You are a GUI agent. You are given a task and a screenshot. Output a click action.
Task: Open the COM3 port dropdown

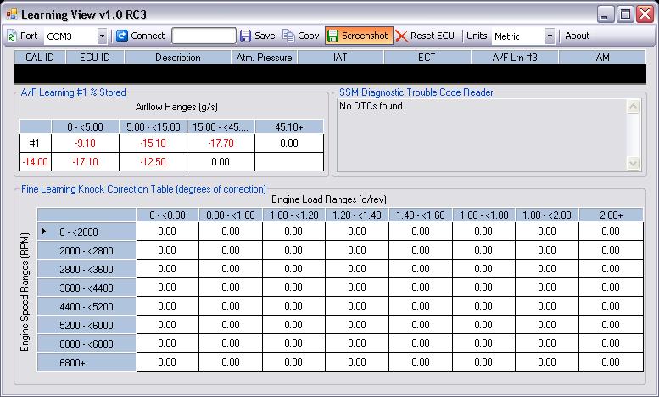point(102,36)
